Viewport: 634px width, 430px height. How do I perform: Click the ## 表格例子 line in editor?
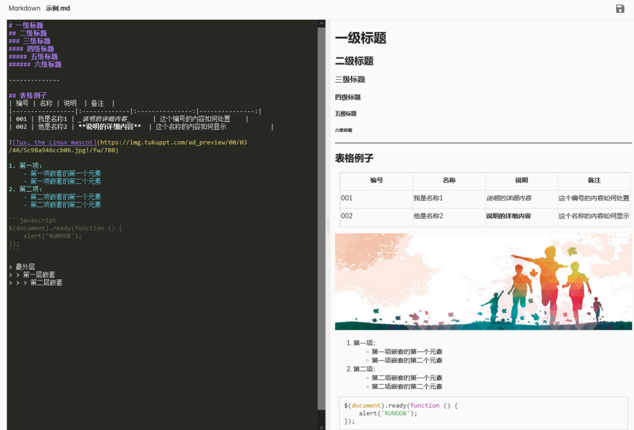(27, 95)
